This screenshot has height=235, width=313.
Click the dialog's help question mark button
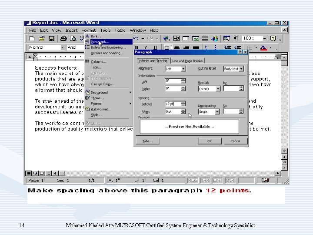(x=240, y=52)
